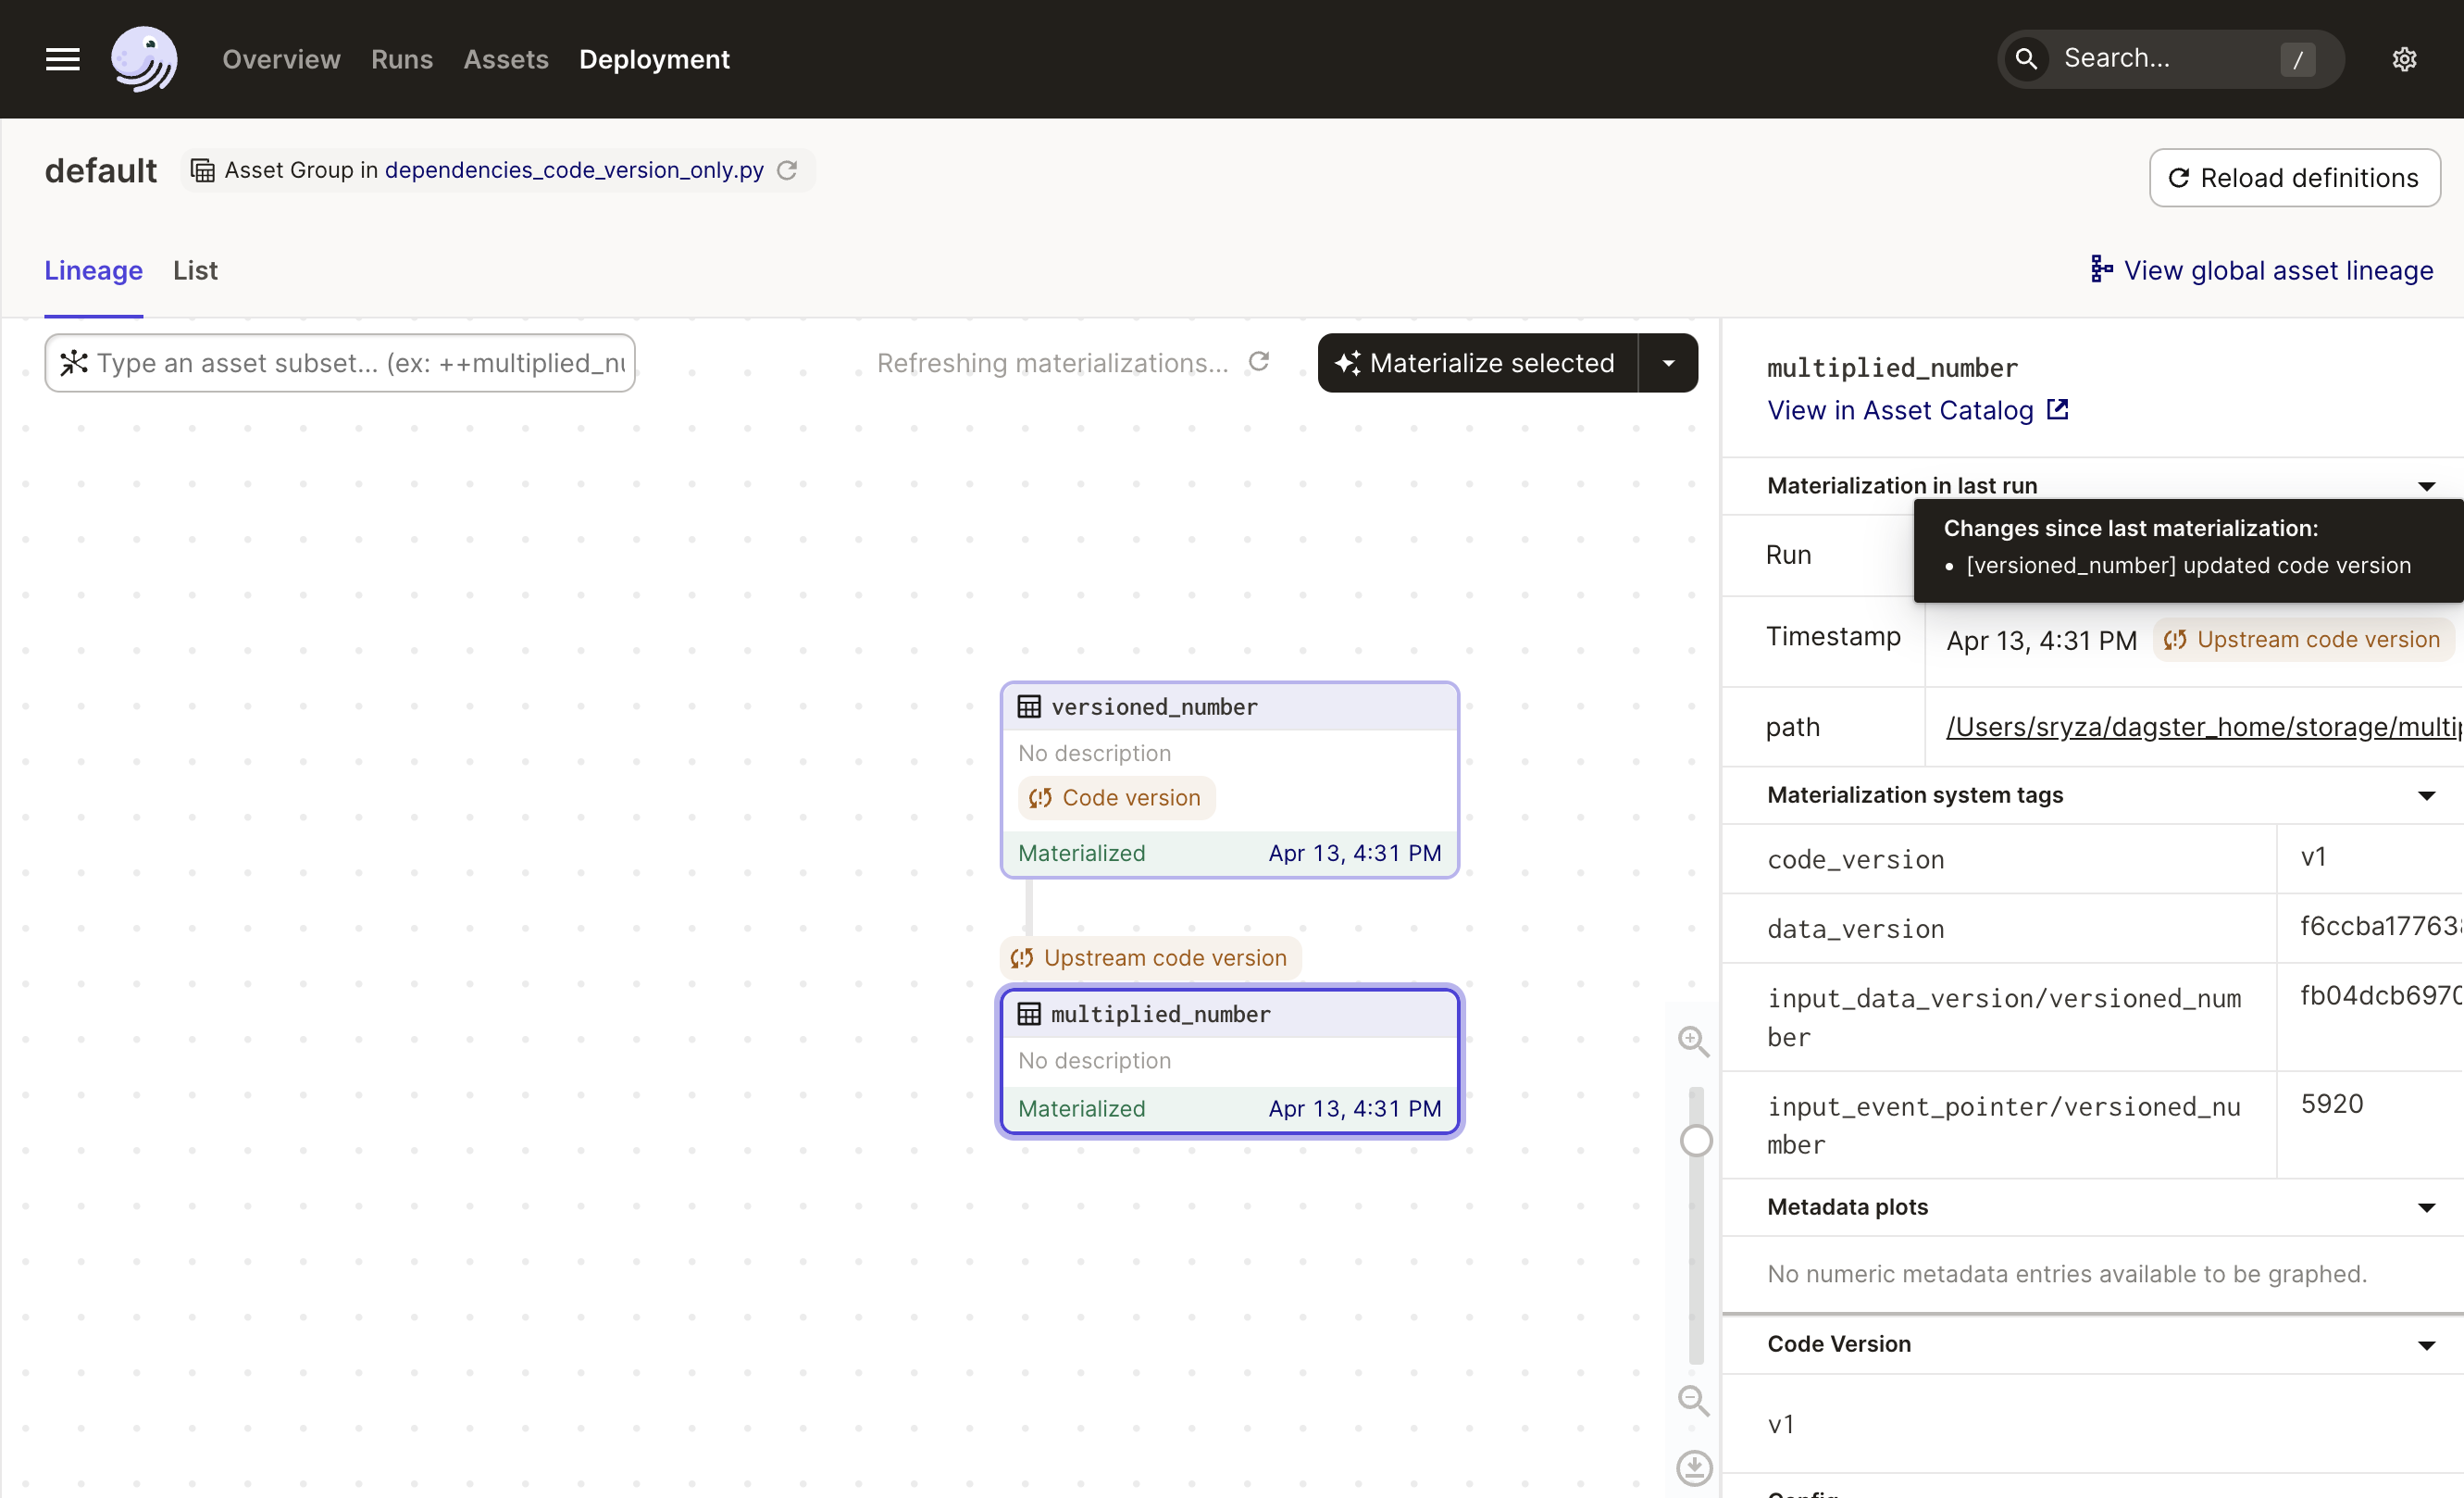Click Reload definitions button

click(x=2294, y=178)
